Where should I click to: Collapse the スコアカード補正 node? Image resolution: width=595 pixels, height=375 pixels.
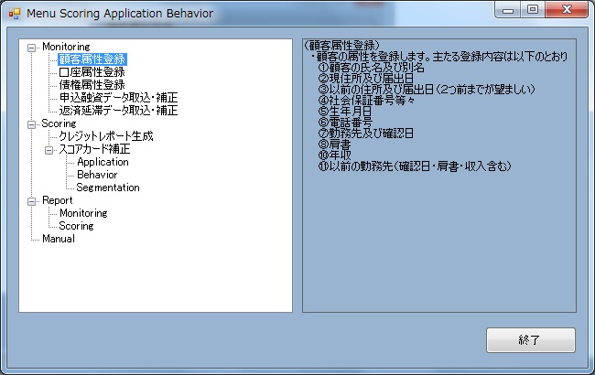tap(49, 151)
